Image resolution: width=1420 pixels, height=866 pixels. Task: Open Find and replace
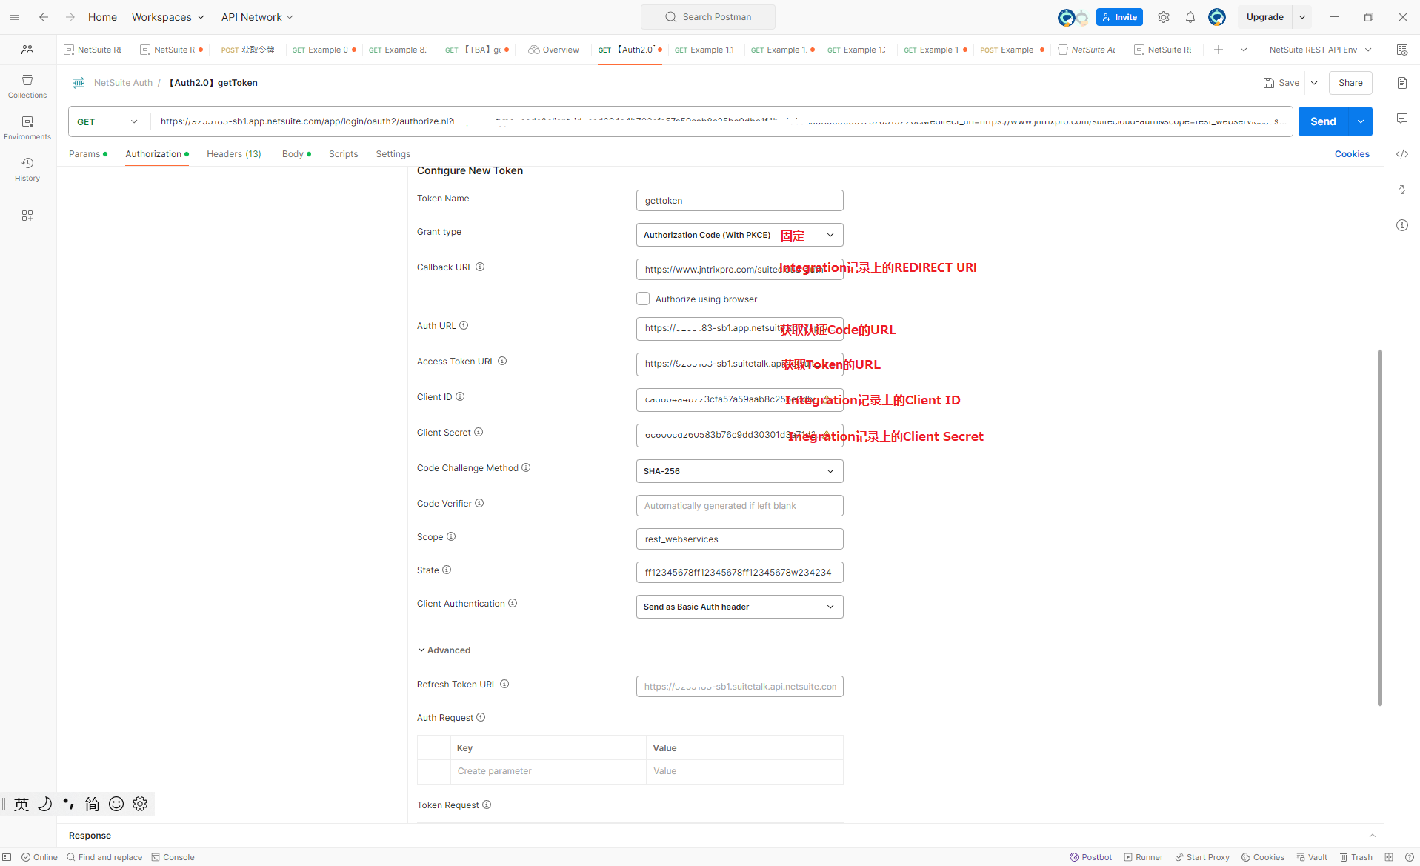point(104,857)
